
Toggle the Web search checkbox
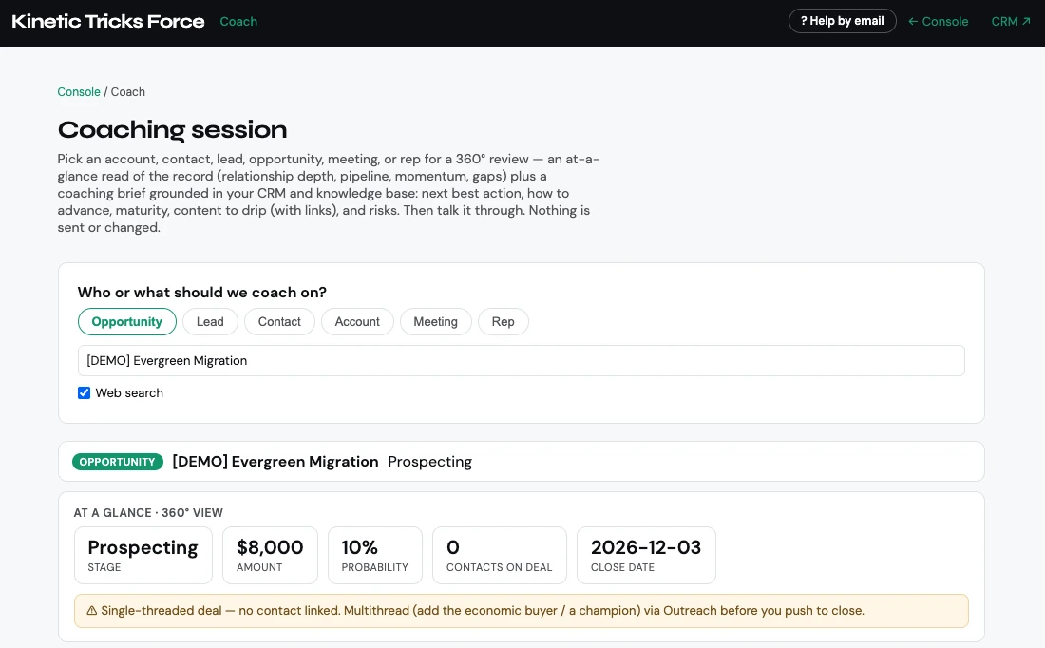84,392
